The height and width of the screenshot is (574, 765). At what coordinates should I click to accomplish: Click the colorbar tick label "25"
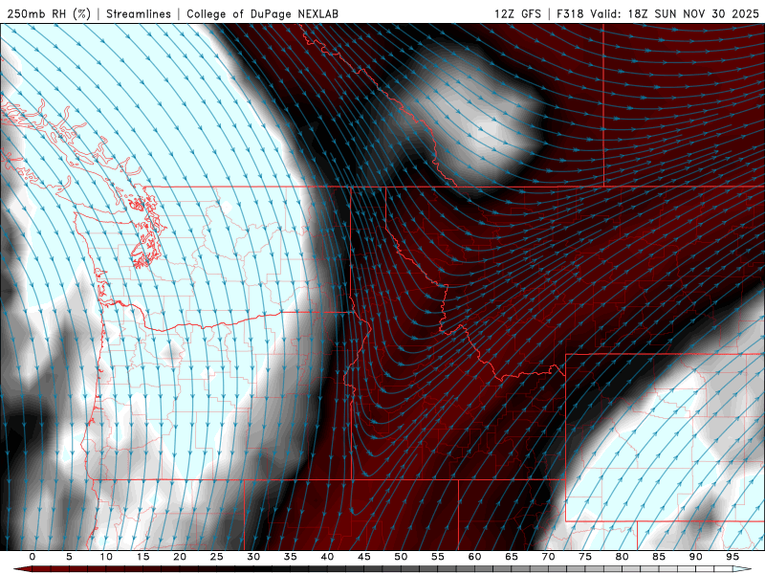click(x=217, y=557)
